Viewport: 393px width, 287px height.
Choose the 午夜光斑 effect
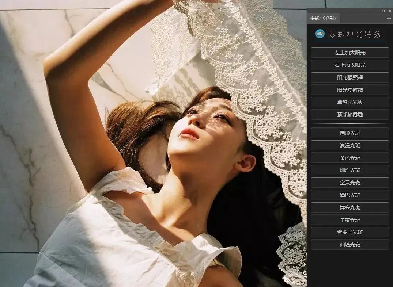(x=350, y=220)
